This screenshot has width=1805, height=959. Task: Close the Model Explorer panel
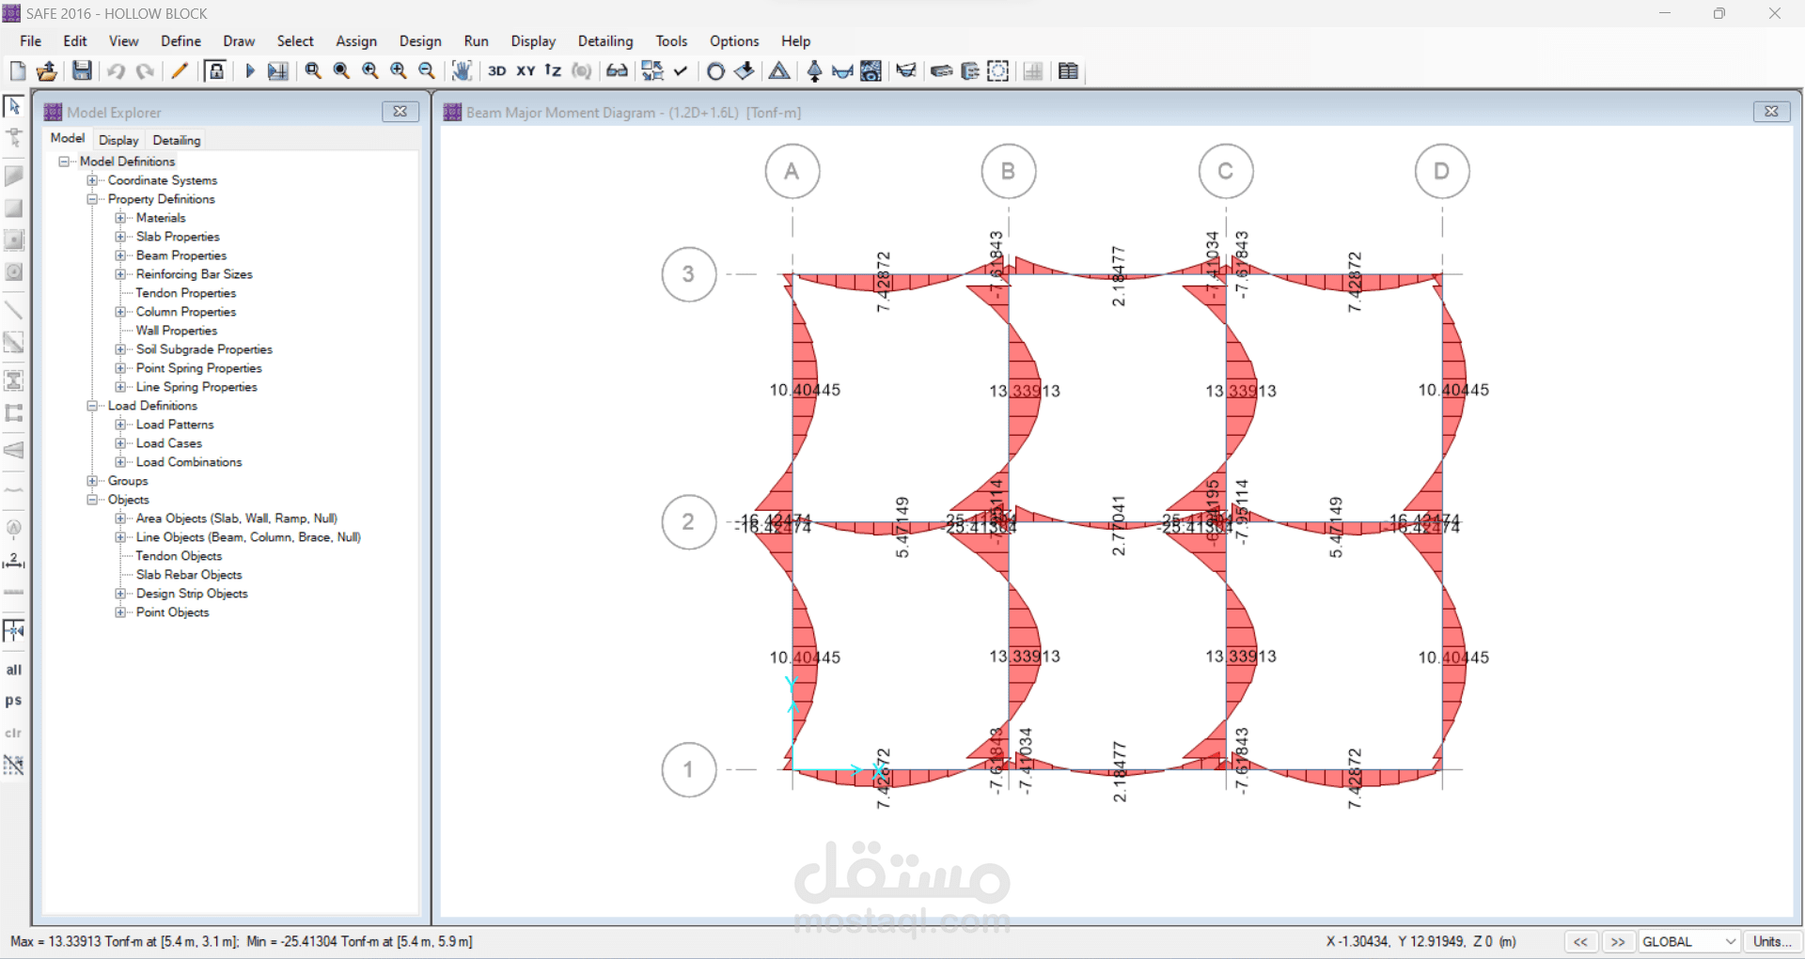pos(400,112)
